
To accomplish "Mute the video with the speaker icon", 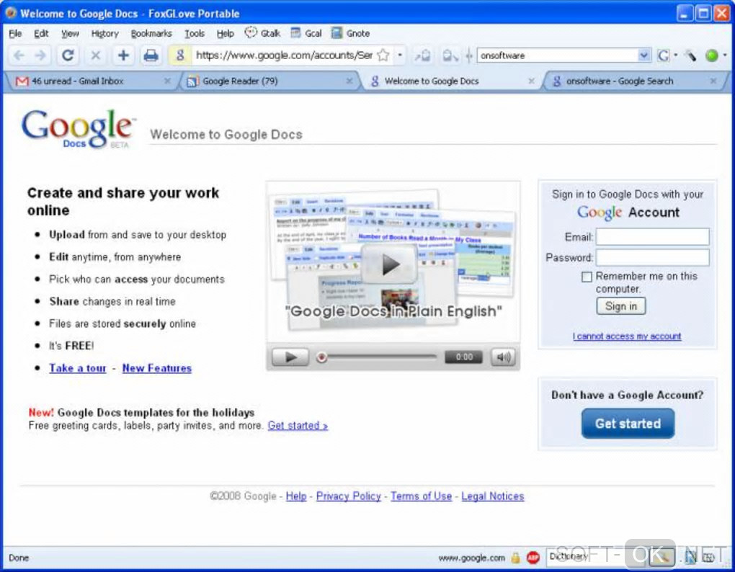I will [x=503, y=357].
